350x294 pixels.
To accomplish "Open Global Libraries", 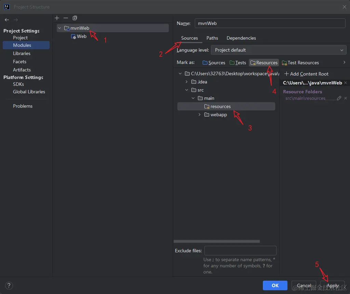I will [29, 92].
